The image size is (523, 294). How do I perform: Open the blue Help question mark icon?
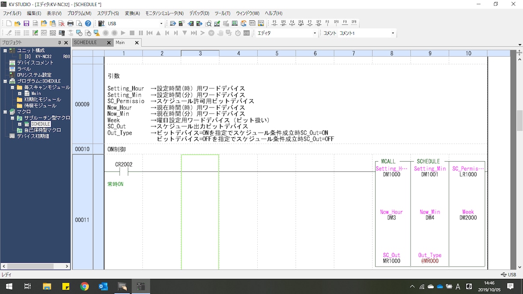88,24
